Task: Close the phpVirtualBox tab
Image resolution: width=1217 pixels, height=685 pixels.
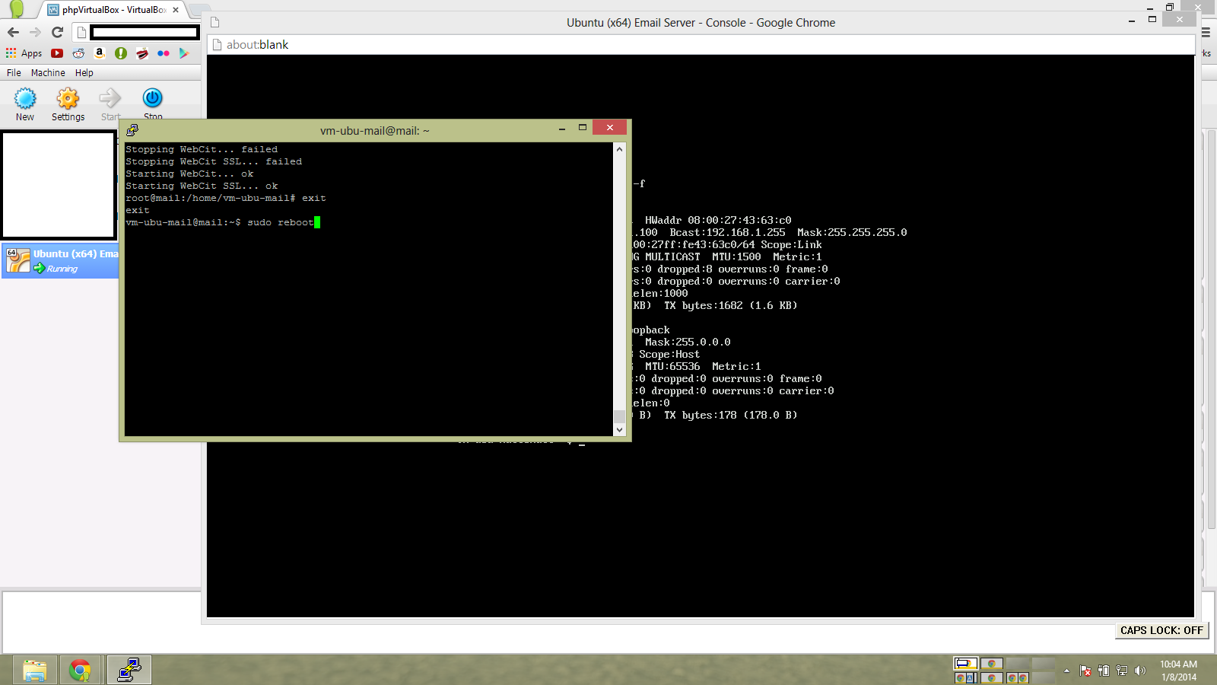Action: pos(176,10)
